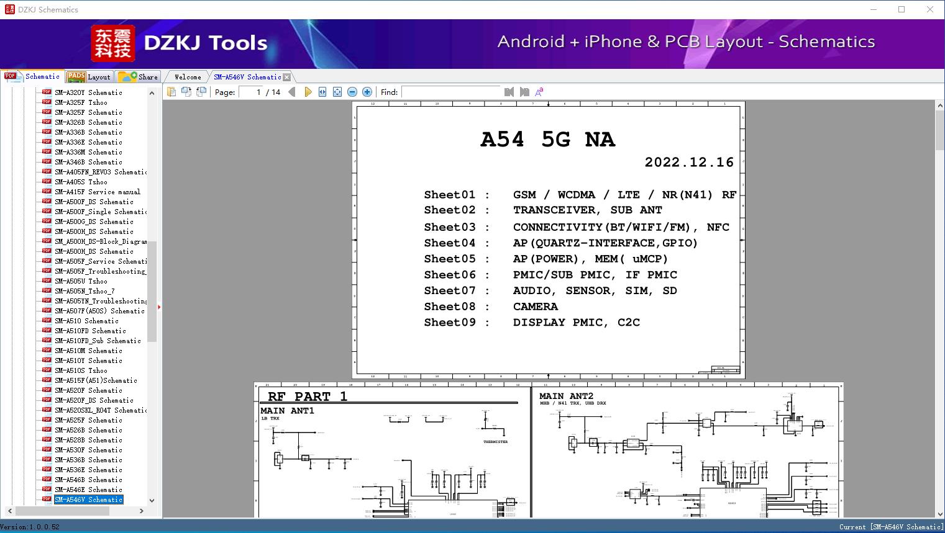Select SM-A507F(A50S) Schematic
This screenshot has height=533, width=945.
pyautogui.click(x=99, y=311)
